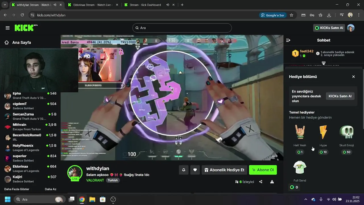
Task: Open cigdemT's channel in sidebar
Action: pos(30,106)
